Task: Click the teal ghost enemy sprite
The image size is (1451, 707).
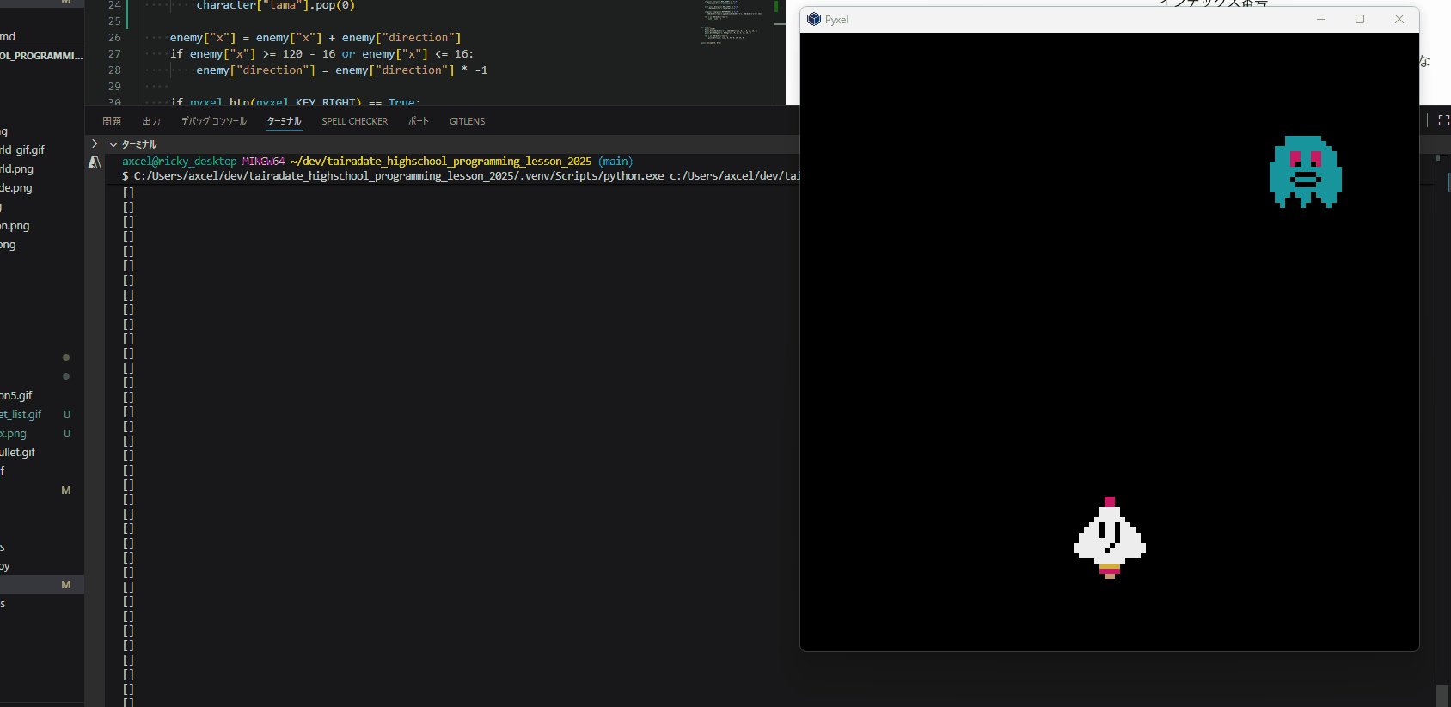Action: (x=1305, y=172)
